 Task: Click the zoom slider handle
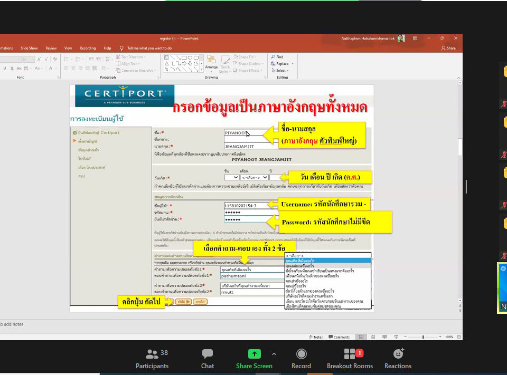[x=423, y=337]
